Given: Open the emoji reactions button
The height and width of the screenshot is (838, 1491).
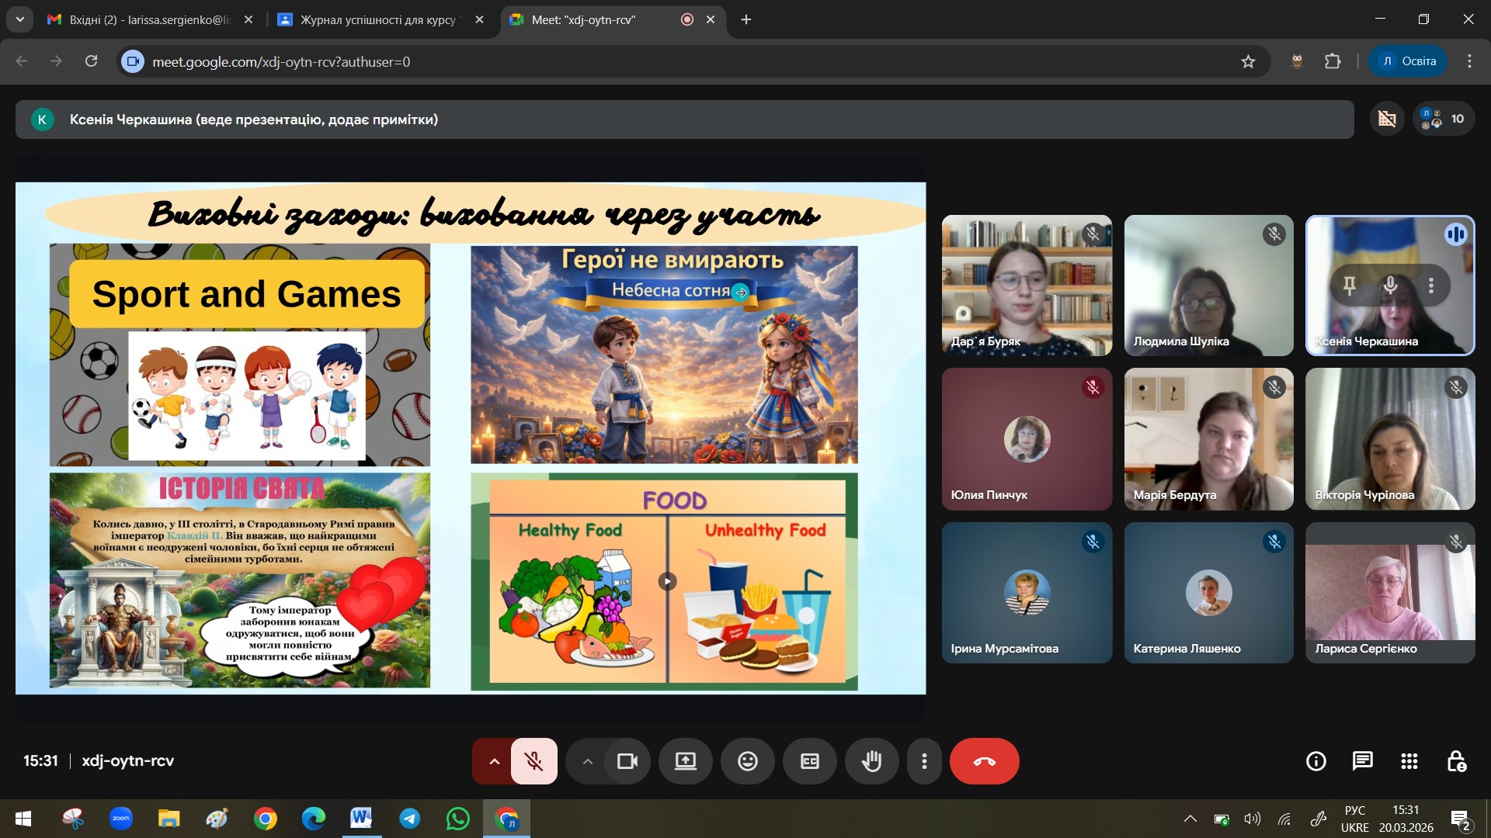Looking at the screenshot, I should point(747,761).
